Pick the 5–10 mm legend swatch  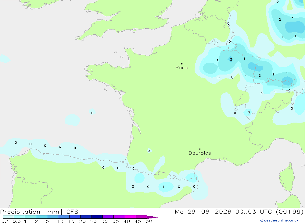pos(53,217)
